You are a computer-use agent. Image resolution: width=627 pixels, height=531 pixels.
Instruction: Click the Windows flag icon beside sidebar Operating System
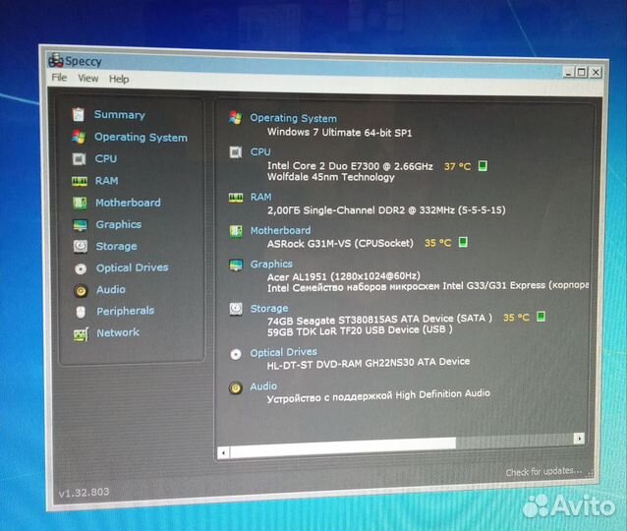point(79,137)
